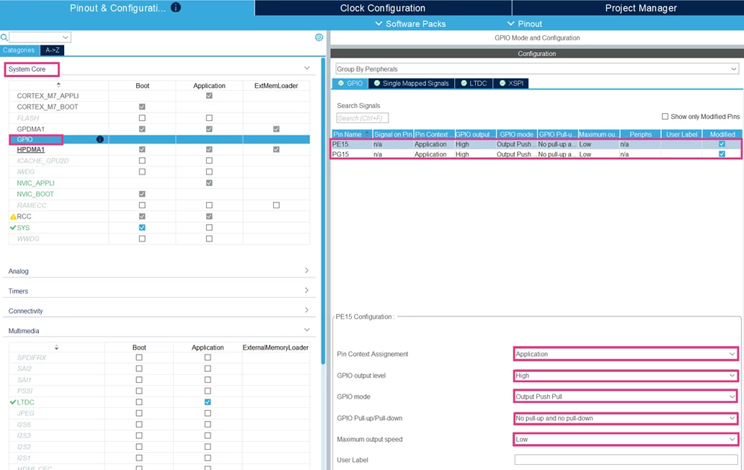
Task: Open GPIO output level dropdown
Action: click(x=625, y=376)
